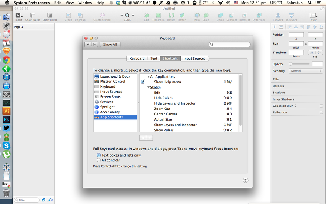Expand the Fills section in inspector

point(276,79)
